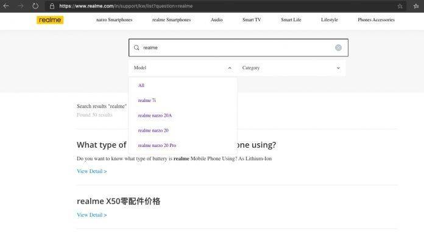Click the realme search input field
Screen dimensions: 424x232
pos(238,48)
